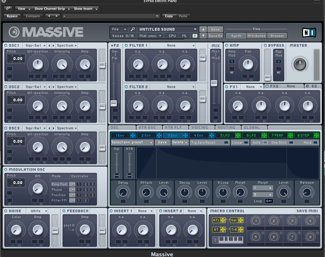Click OSC1 previous wavetable arrow
This screenshot has width=325, height=257.
pos(49,45)
